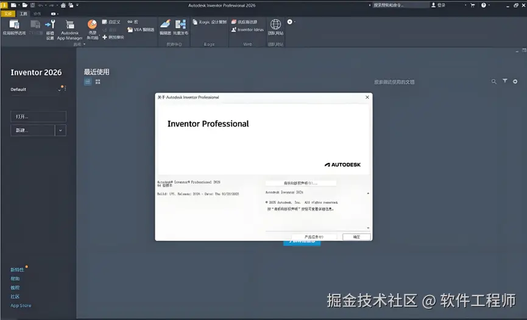Click the magnifier search icon for recent documents
Image resolution: width=527 pixels, height=320 pixels.
point(493,82)
